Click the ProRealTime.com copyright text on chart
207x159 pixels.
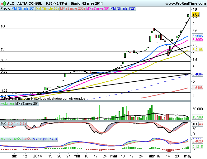tap(43, 99)
